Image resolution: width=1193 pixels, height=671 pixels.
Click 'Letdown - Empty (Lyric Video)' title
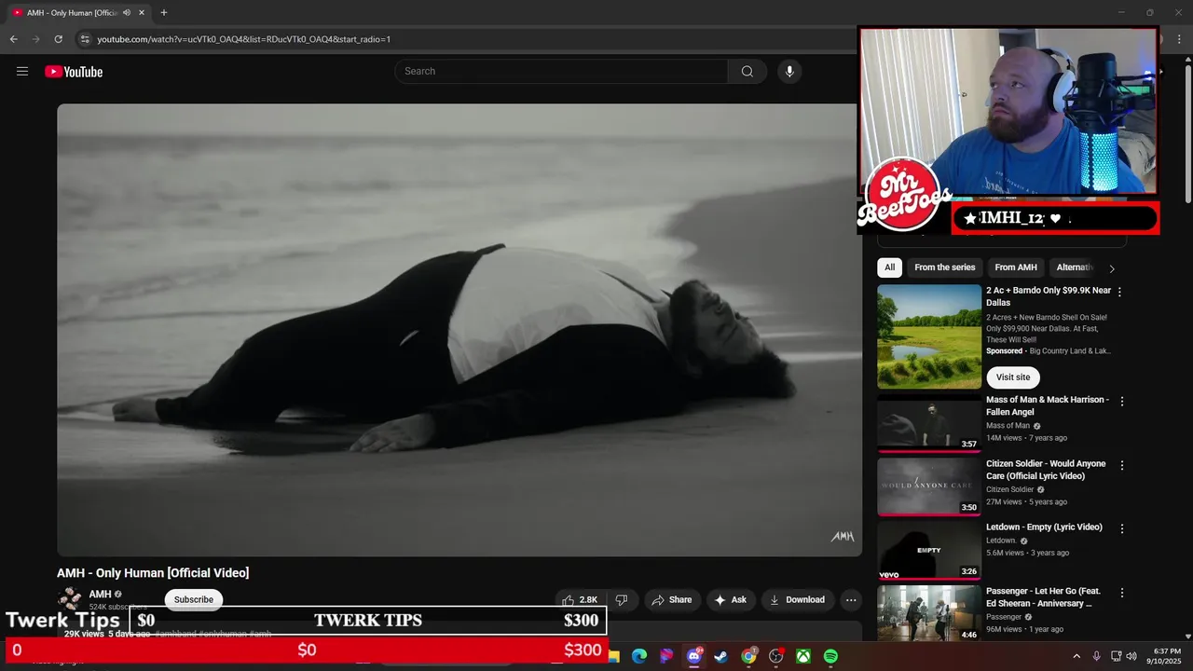1044,527
